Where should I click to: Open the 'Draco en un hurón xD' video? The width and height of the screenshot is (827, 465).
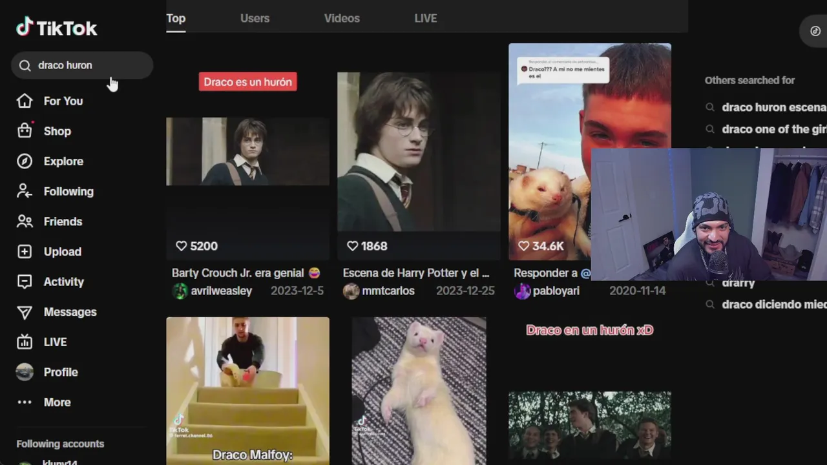[x=590, y=391]
